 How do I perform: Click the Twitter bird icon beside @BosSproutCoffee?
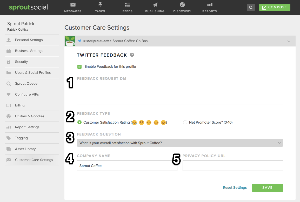pyautogui.click(x=79, y=41)
